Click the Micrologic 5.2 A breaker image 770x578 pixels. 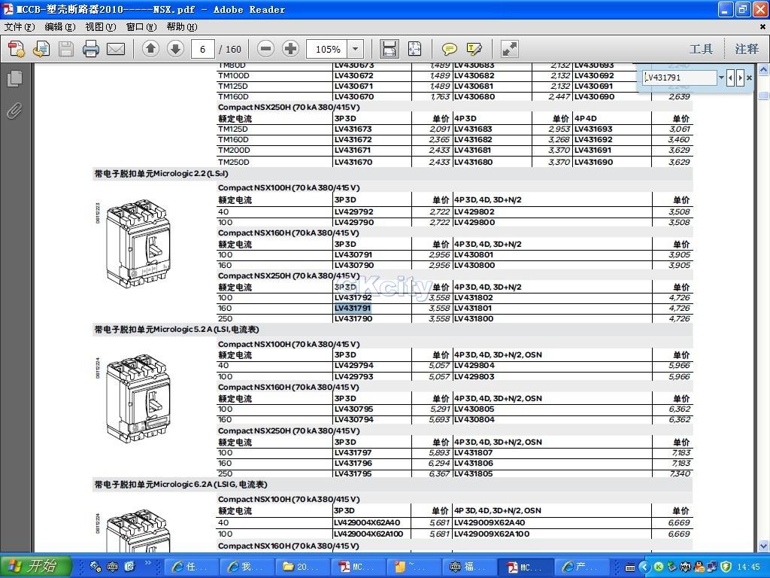pyautogui.click(x=138, y=398)
